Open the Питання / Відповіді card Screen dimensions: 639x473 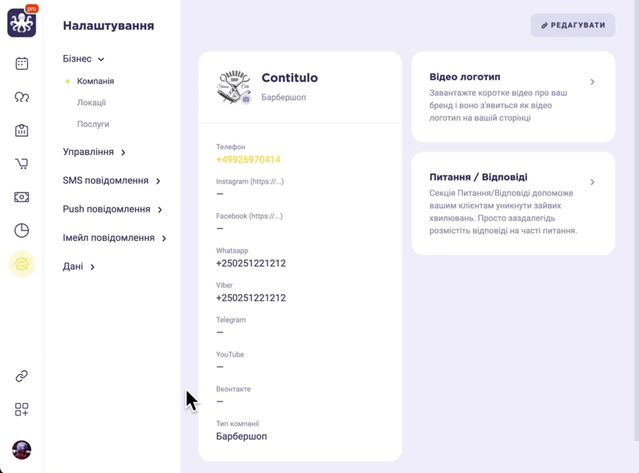[x=513, y=203]
